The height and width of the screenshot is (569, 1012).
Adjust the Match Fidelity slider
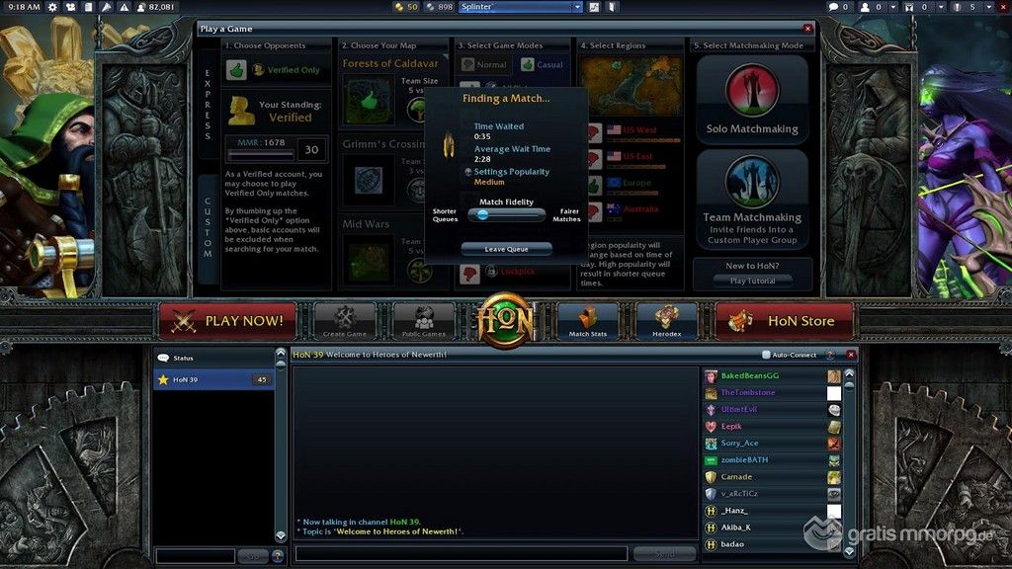tap(483, 213)
